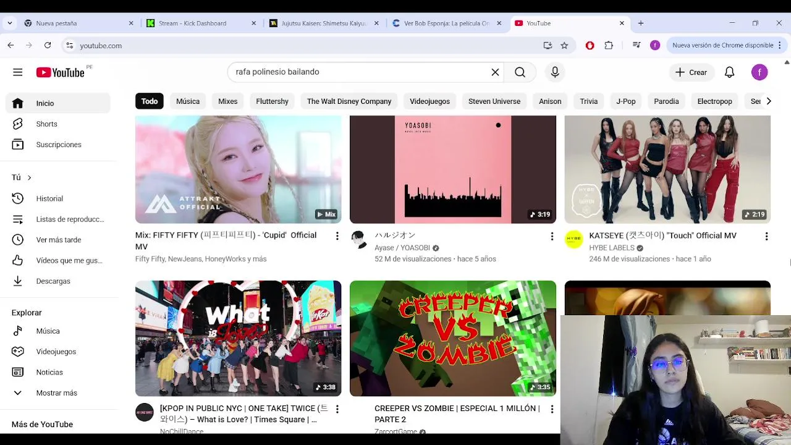Switch to Stream - Kick Dashboard tab
The height and width of the screenshot is (445, 791).
[201, 23]
